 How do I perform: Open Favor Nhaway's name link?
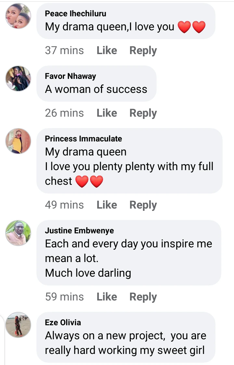point(71,76)
